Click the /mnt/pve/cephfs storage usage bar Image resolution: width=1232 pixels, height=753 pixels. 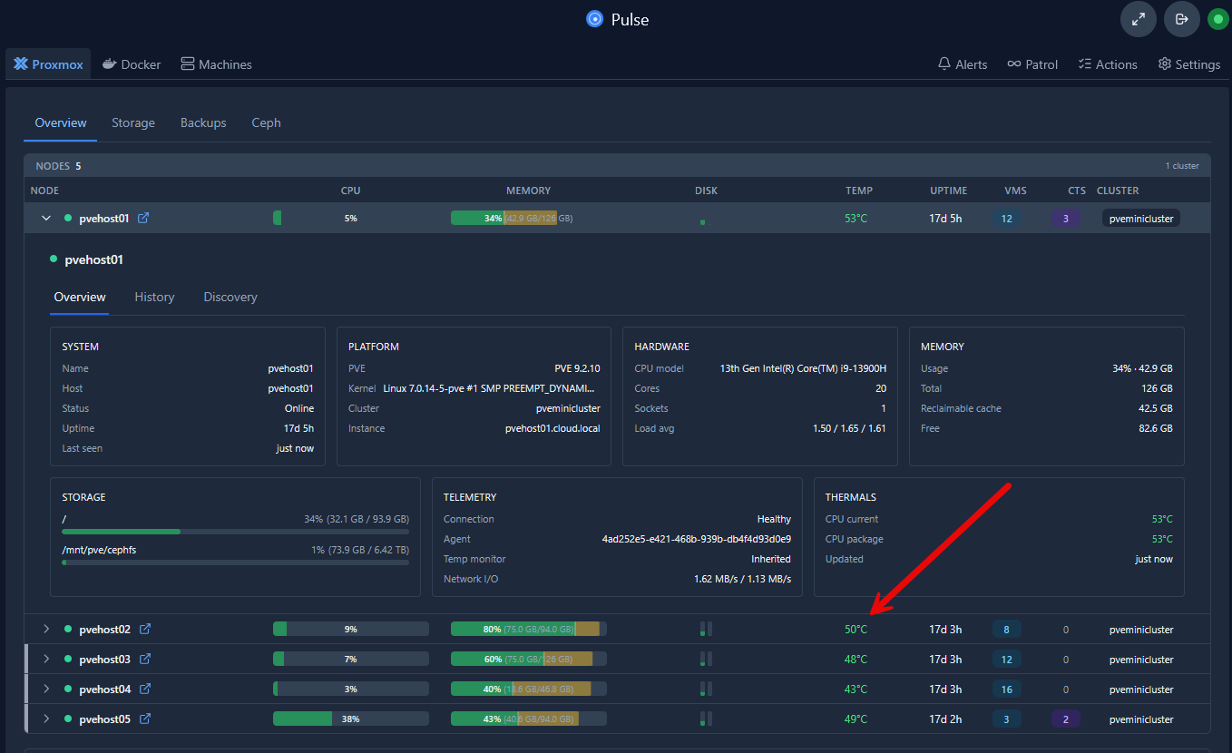pos(235,562)
